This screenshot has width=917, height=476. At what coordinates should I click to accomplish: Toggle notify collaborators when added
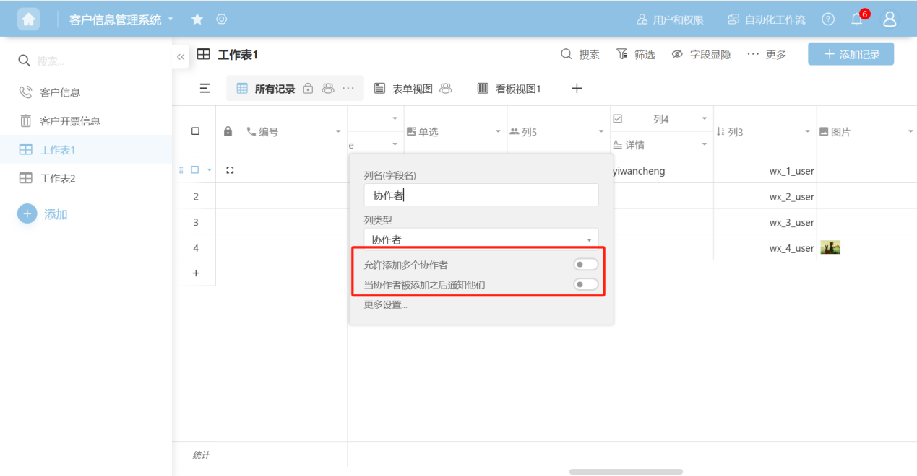(585, 285)
